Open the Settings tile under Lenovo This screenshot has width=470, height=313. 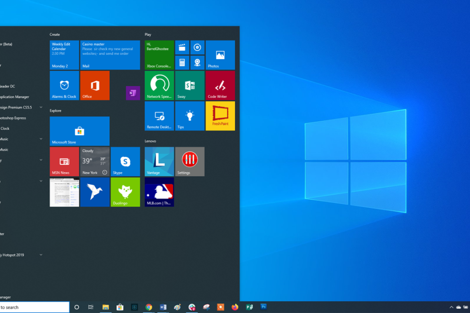189,161
